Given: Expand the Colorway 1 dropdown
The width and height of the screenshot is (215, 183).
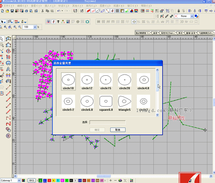Looking at the screenshot, I should [19, 180].
